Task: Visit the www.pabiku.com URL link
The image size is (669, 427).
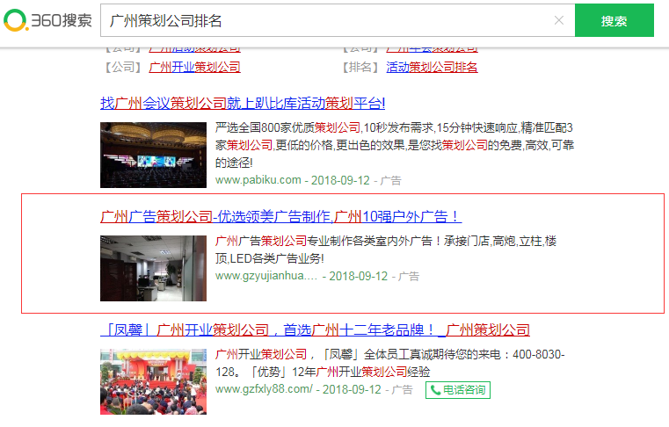Action: (258, 180)
